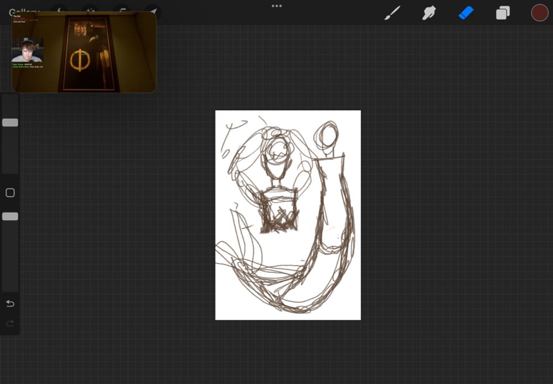Open the Adjustments magic wand menu

pyautogui.click(x=89, y=8)
